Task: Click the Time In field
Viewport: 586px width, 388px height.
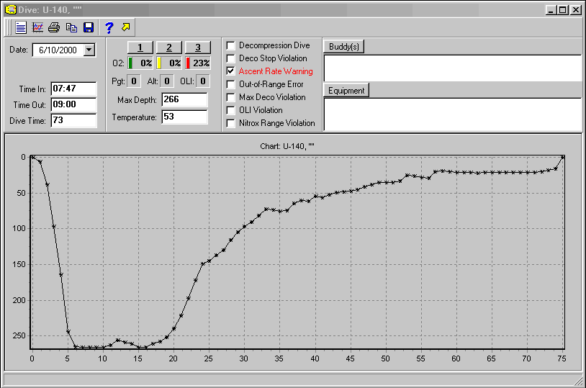Action: (x=73, y=89)
